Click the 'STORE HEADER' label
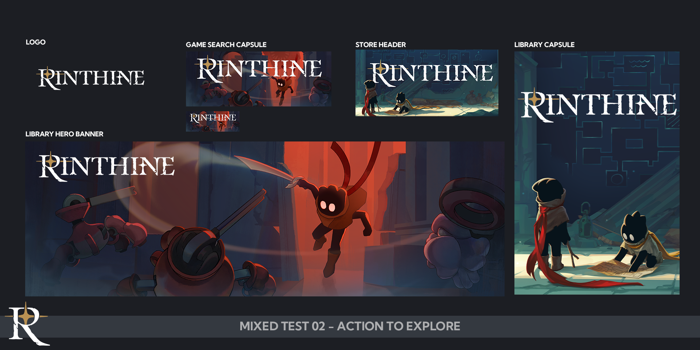Image resolution: width=700 pixels, height=350 pixels. (x=381, y=45)
